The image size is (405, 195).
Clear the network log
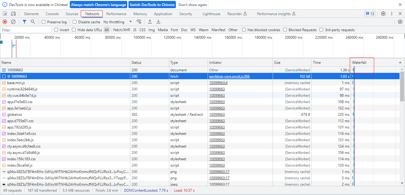click(13, 22)
